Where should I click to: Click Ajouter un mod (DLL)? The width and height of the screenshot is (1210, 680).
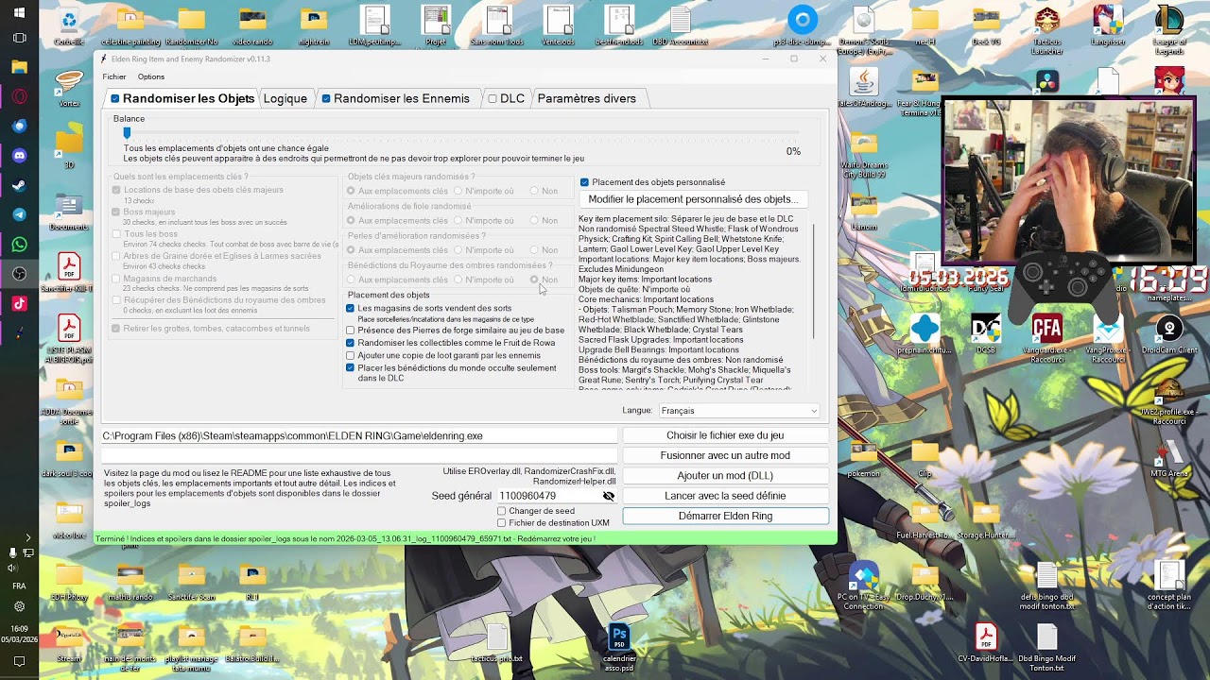(725, 476)
